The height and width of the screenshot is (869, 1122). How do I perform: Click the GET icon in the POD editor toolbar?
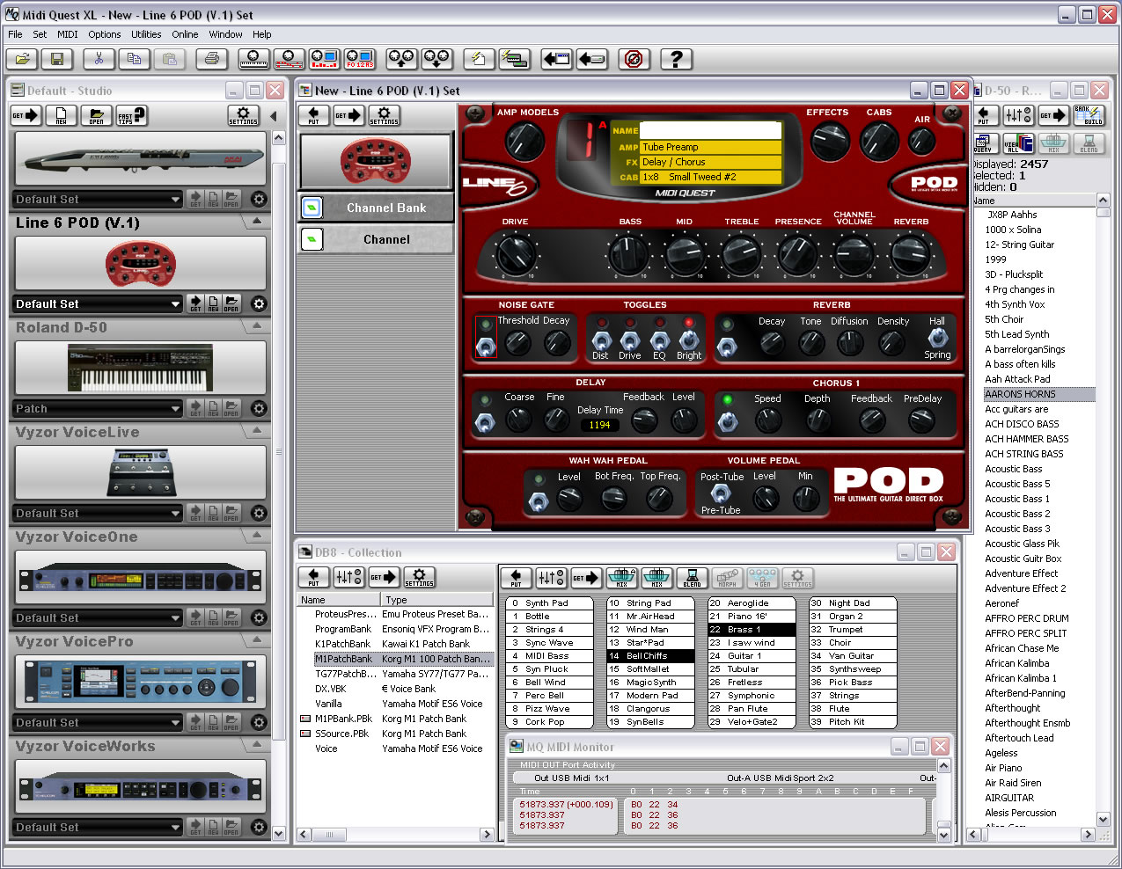pos(347,115)
